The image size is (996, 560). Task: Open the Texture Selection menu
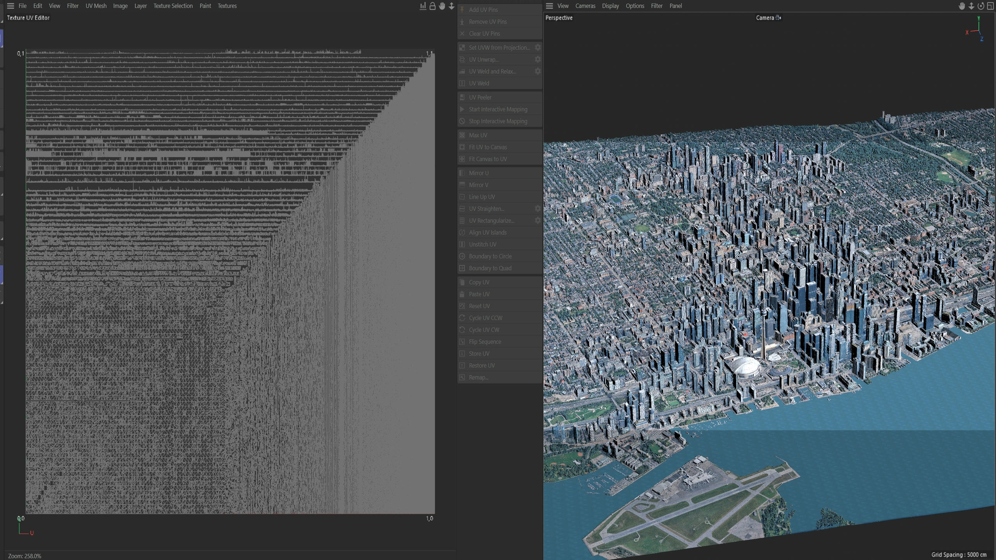pos(173,6)
